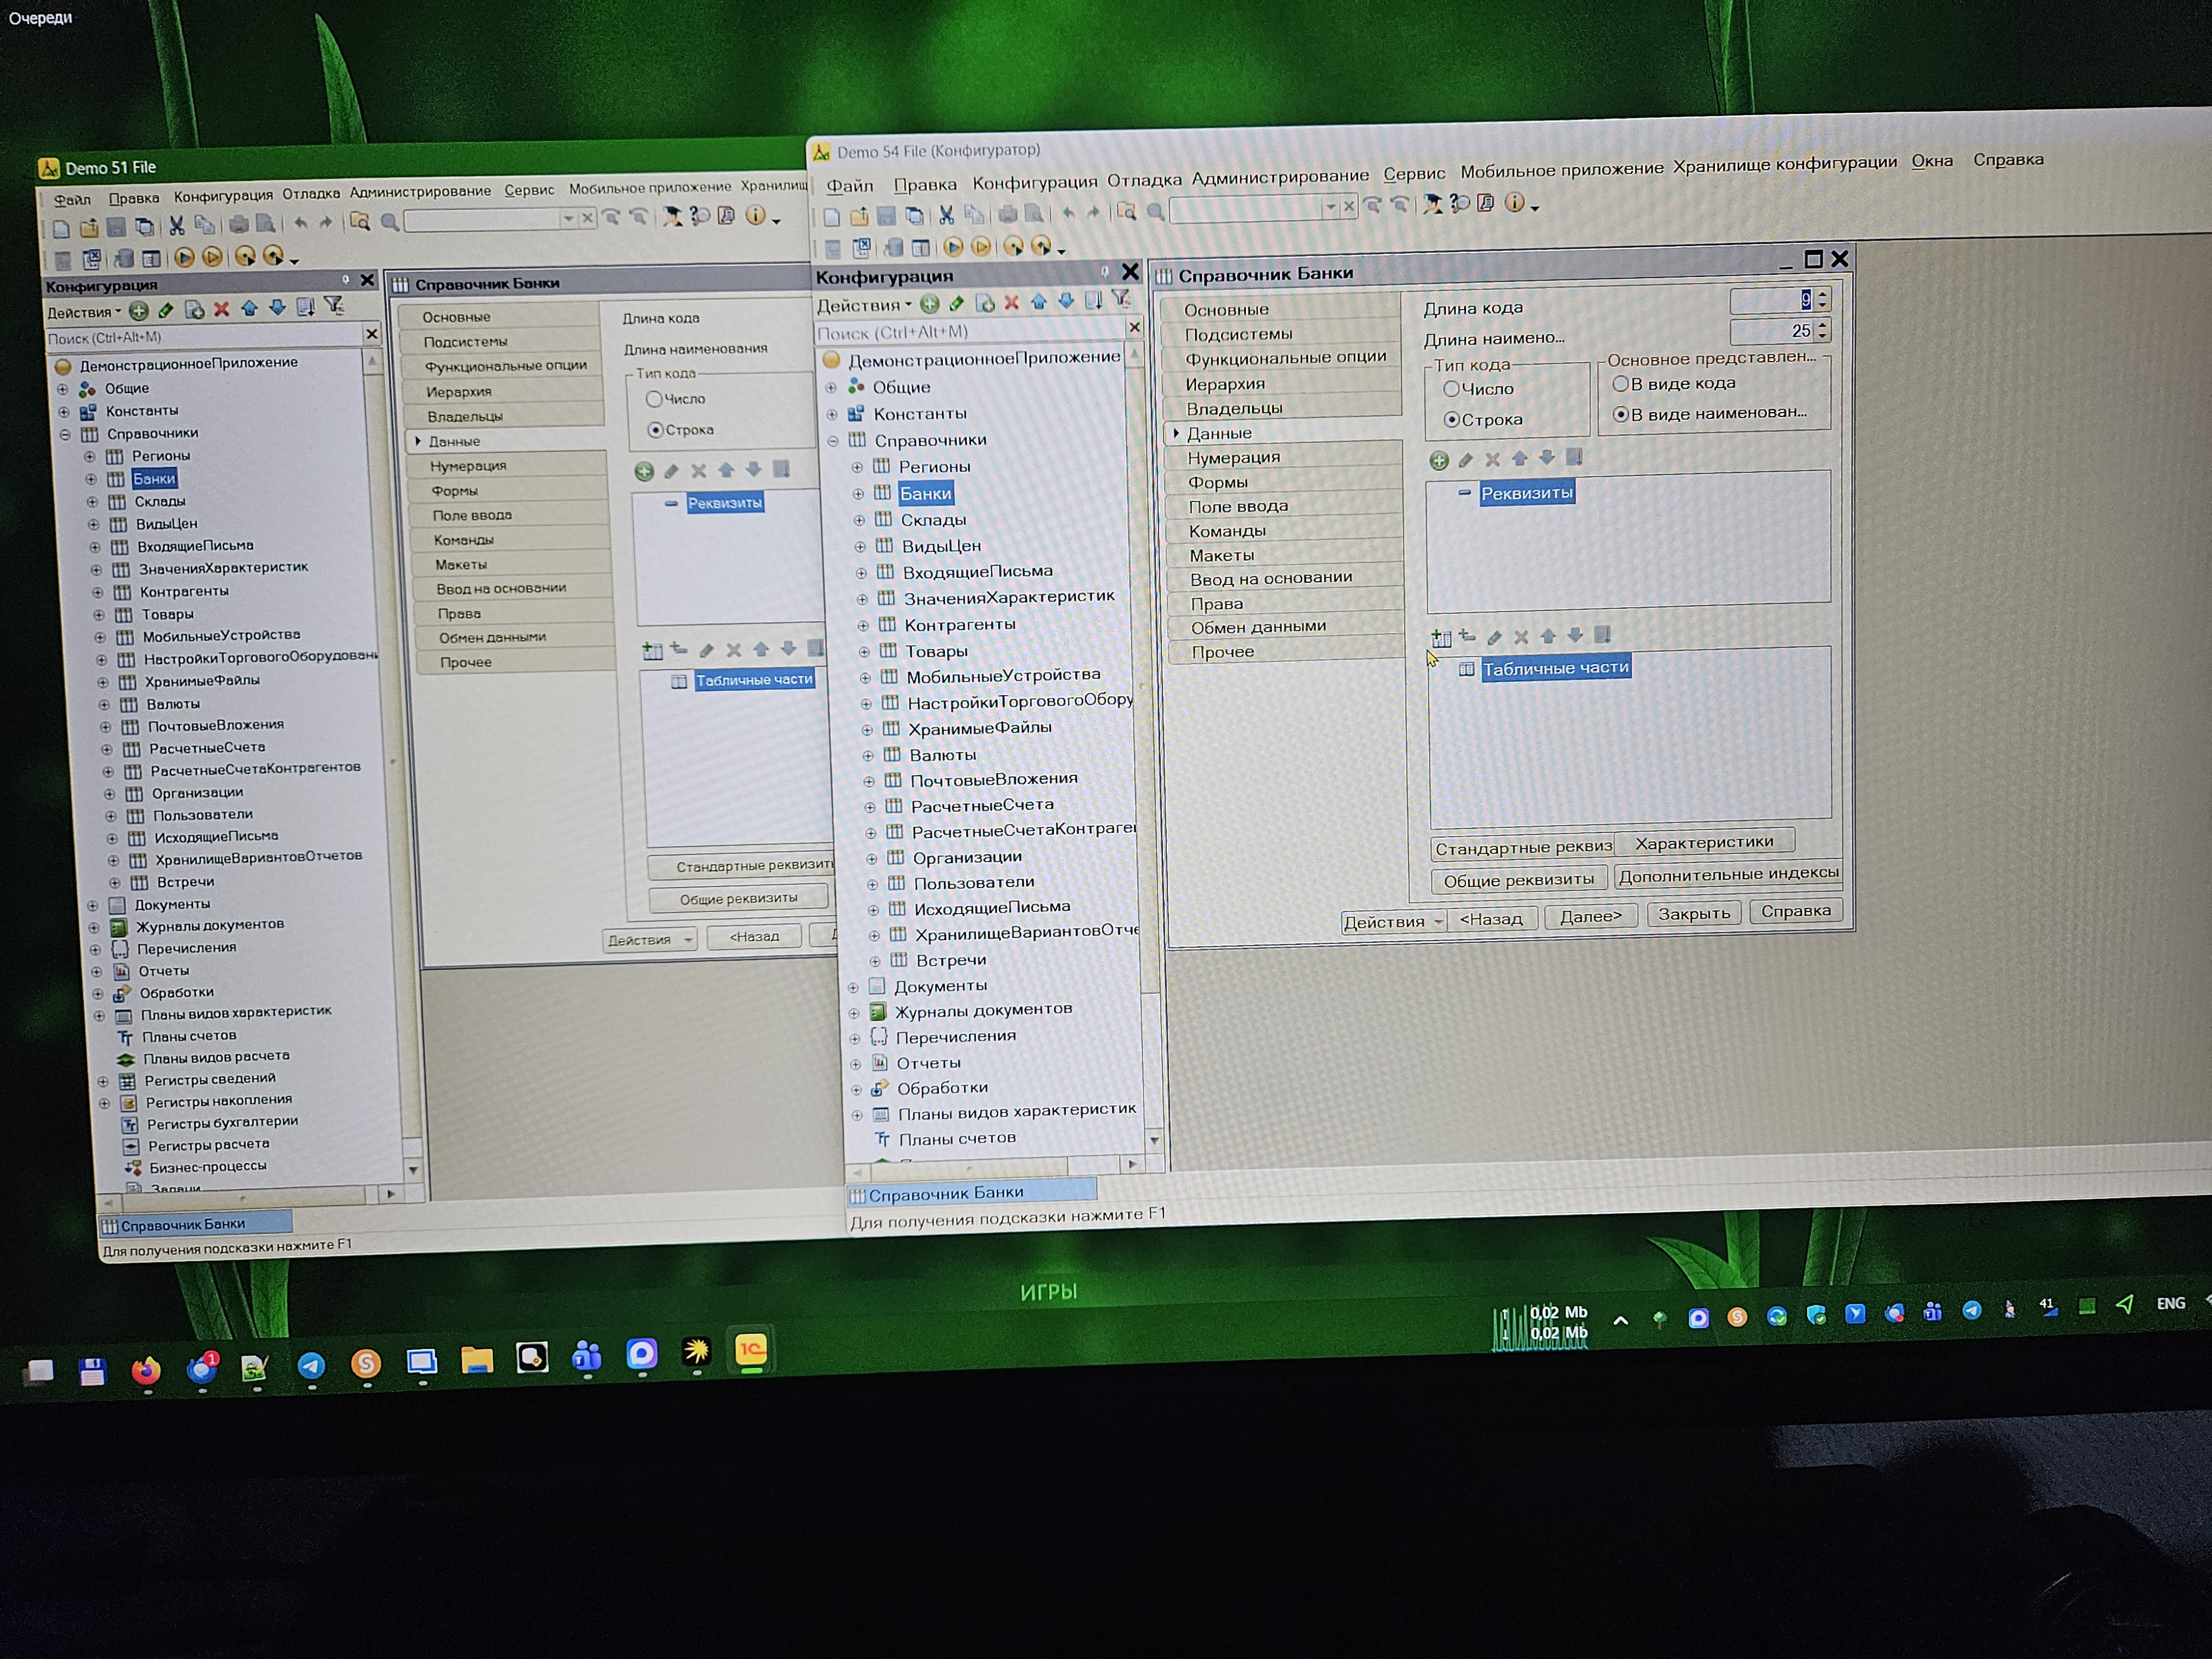2212x1659 pixels.
Task: Click the Закрыть button
Action: 1693,913
